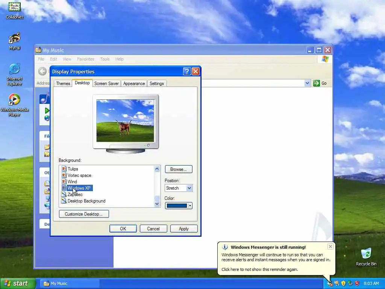Image resolution: width=385 pixels, height=289 pixels.
Task: Dismiss the Windows Messenger balloon notification
Action: coord(330,246)
